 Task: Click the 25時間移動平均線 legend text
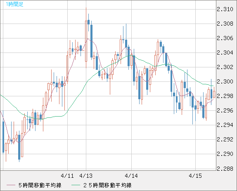[107, 185]
